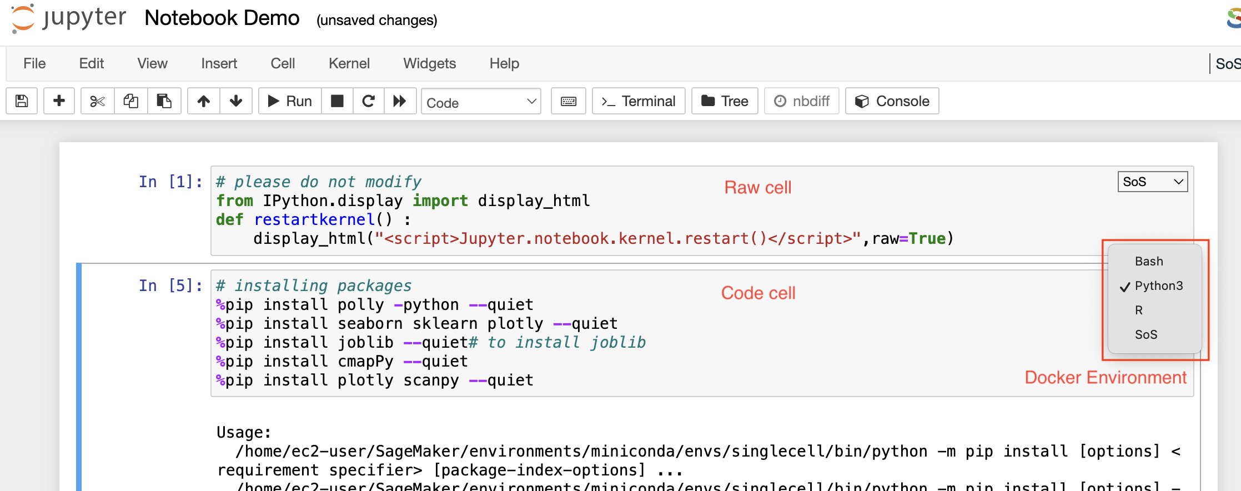This screenshot has width=1241, height=491.
Task: Open the Edit menu
Action: point(92,63)
